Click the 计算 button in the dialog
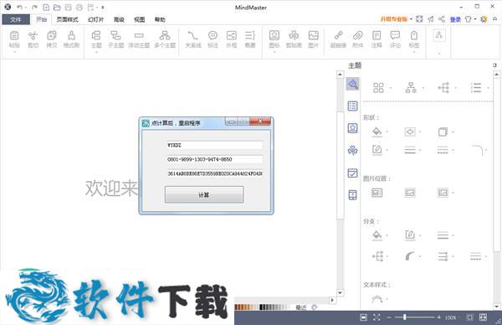The image size is (502, 325). (204, 194)
